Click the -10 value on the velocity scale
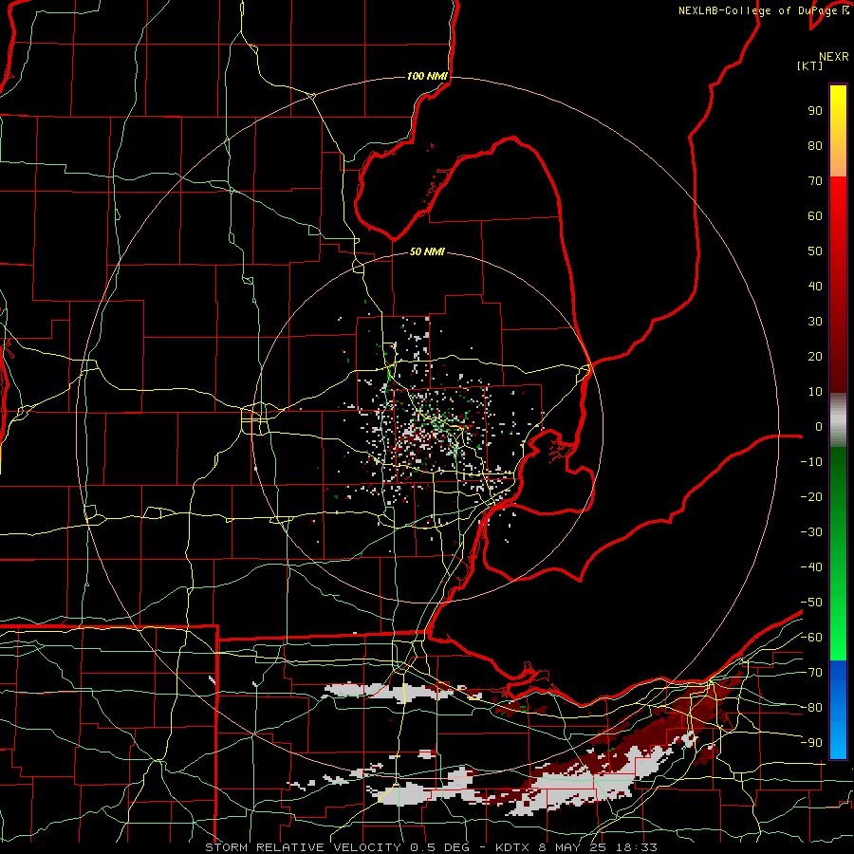Viewport: 854px width, 854px height. [811, 462]
